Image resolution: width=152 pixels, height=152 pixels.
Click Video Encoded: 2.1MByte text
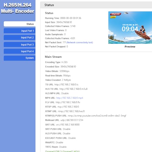tap(58, 80)
